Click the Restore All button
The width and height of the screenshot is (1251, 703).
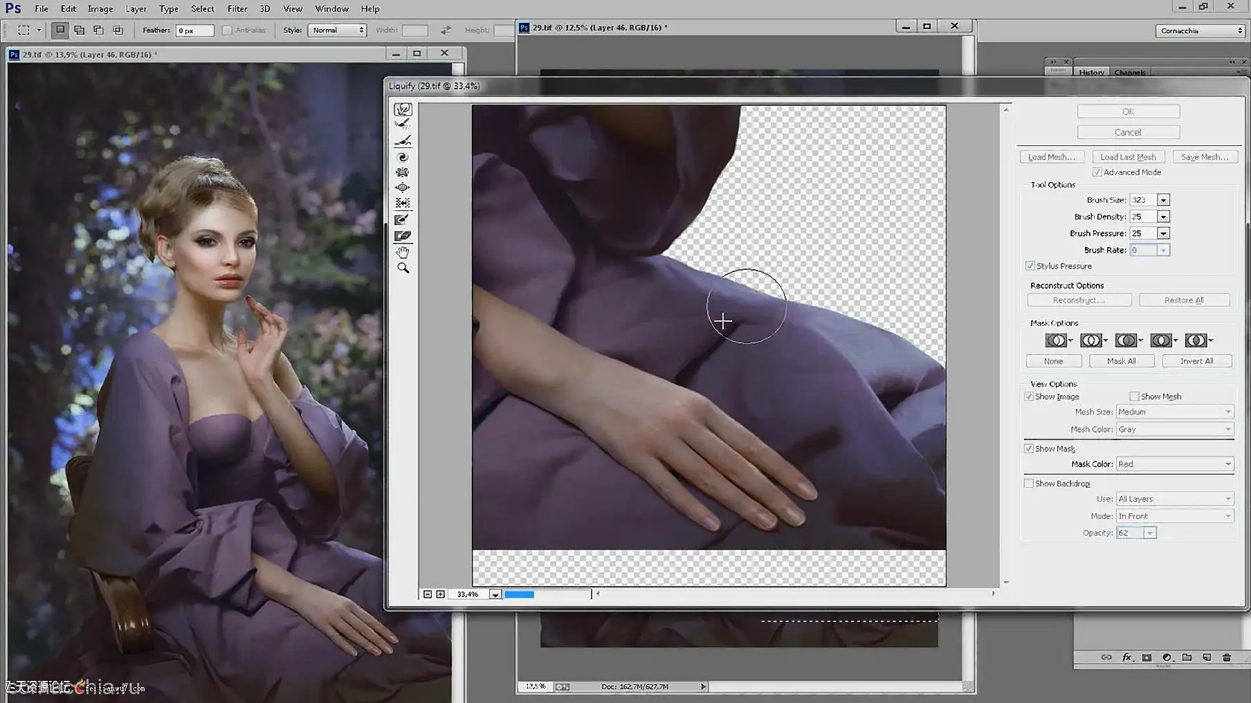tap(1183, 300)
